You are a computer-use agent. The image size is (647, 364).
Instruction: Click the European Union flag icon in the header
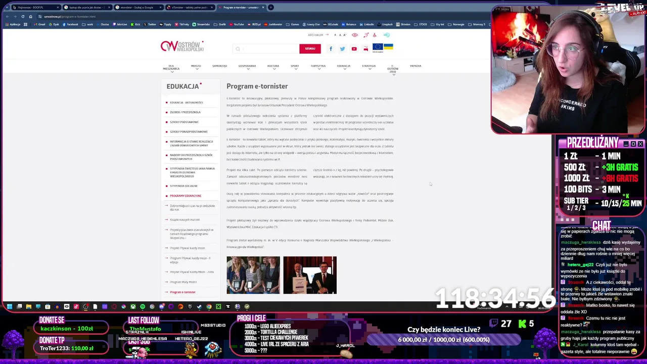tap(378, 48)
